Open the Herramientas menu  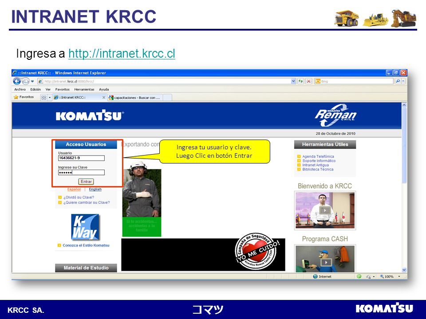coord(84,89)
